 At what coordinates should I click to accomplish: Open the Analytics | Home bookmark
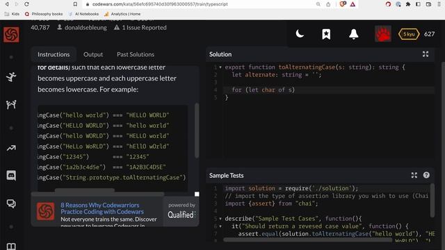pyautogui.click(x=122, y=14)
